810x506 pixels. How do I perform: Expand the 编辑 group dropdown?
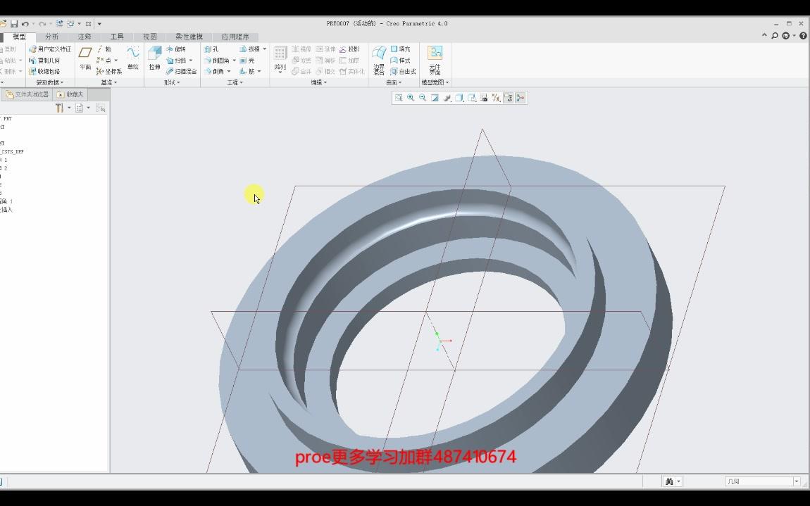[x=318, y=82]
